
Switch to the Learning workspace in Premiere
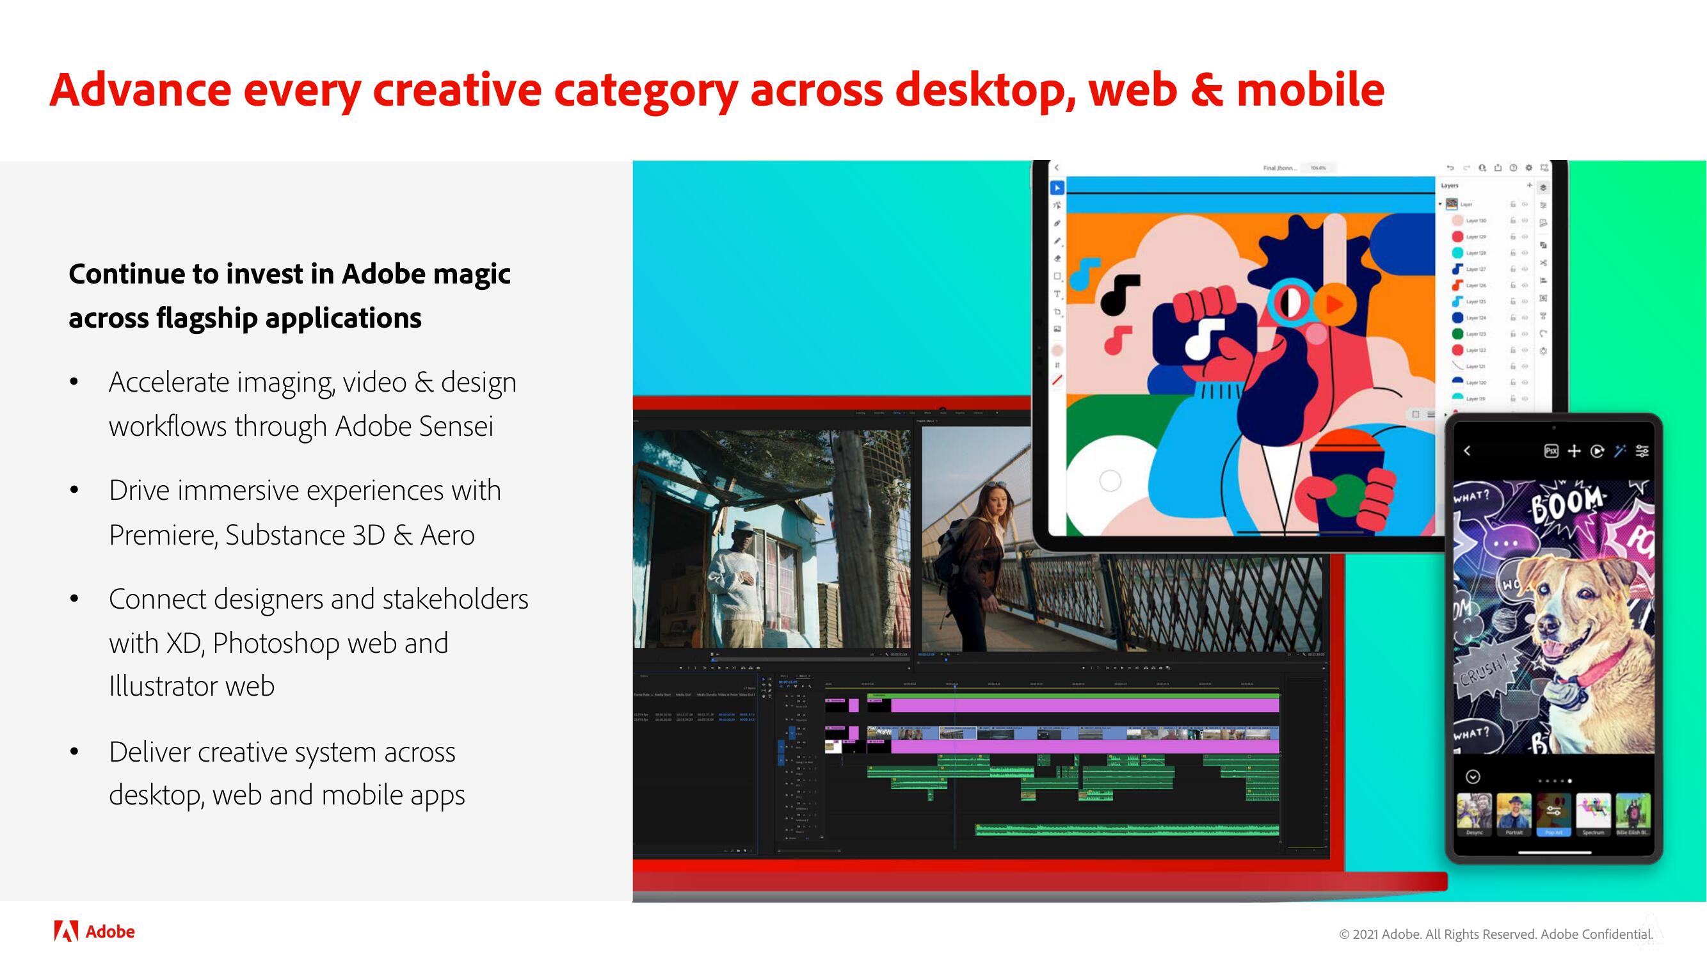pos(861,413)
